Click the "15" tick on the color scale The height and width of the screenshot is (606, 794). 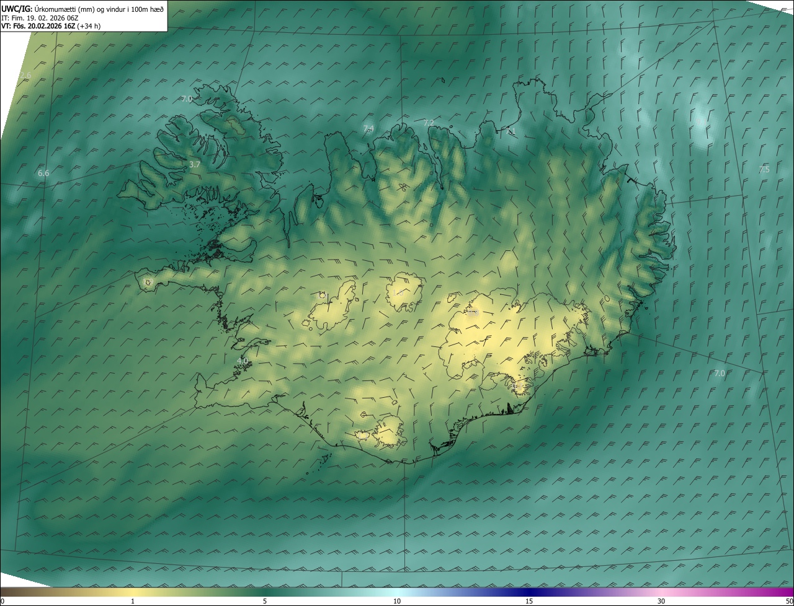529,601
